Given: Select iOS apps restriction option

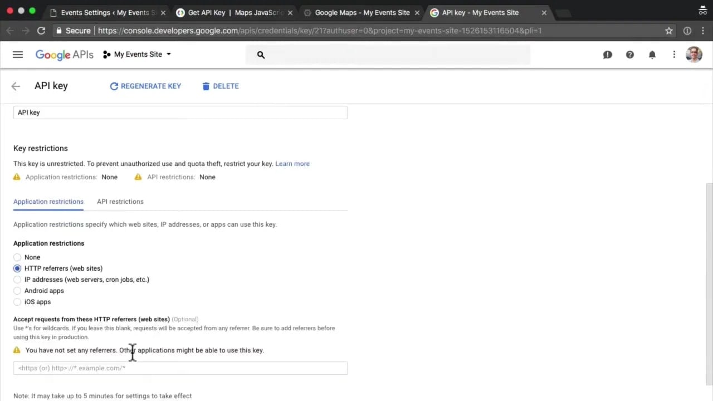Looking at the screenshot, I should click(x=17, y=302).
